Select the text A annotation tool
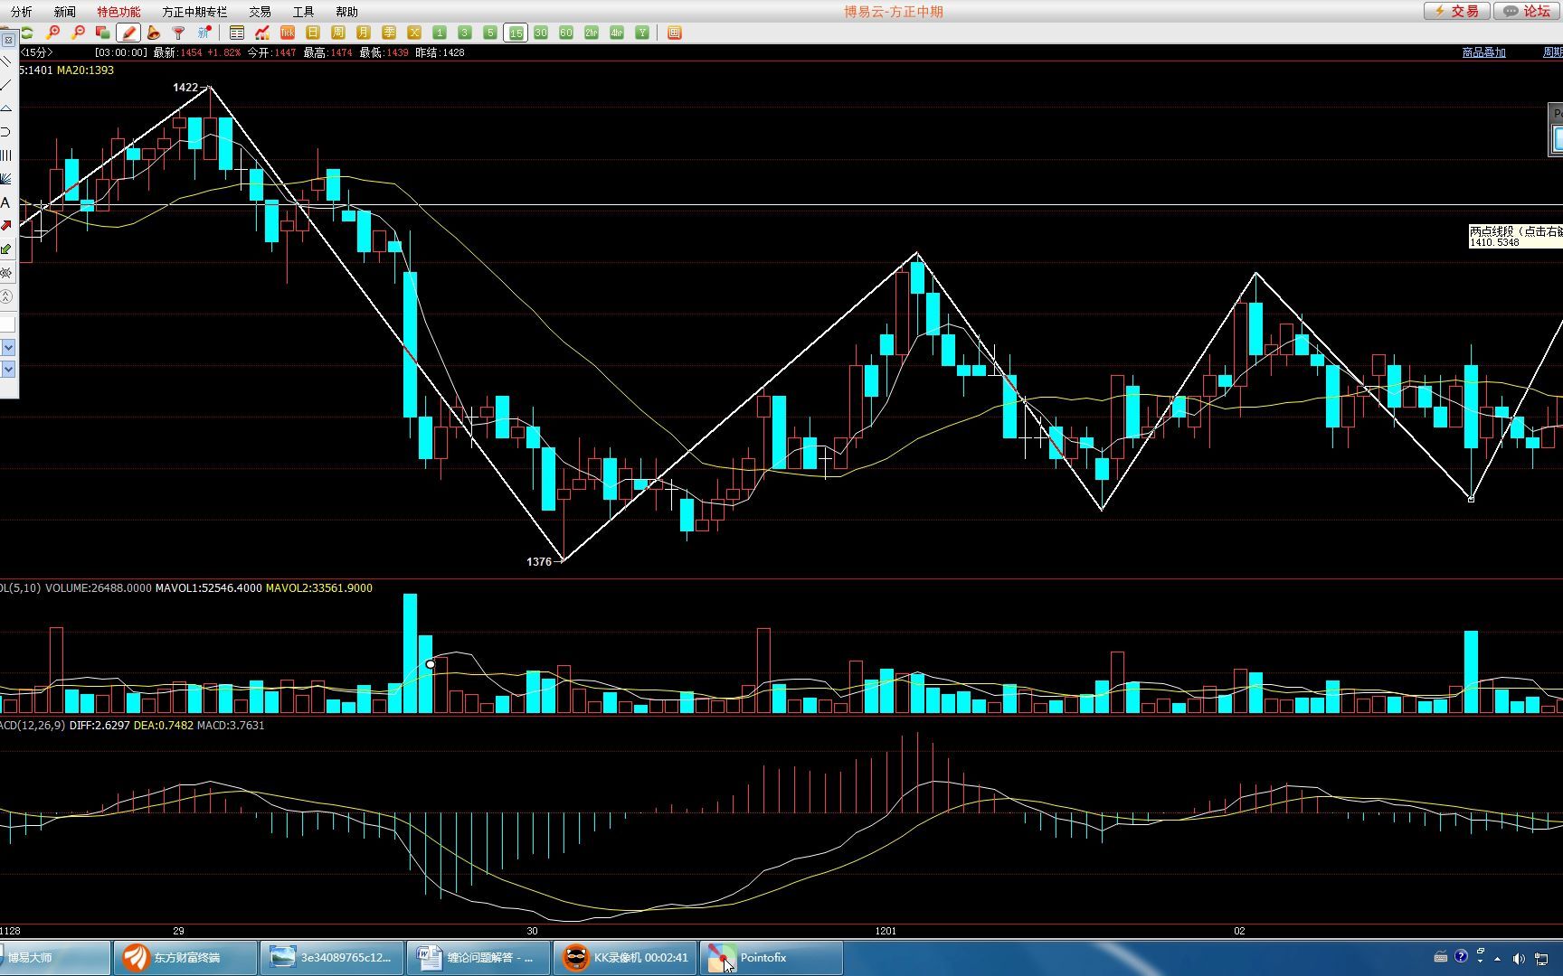Image resolution: width=1563 pixels, height=976 pixels. click(x=5, y=202)
